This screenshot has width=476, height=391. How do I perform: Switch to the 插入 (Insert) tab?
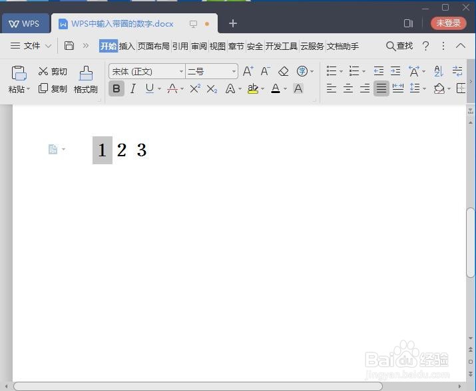pyautogui.click(x=127, y=46)
